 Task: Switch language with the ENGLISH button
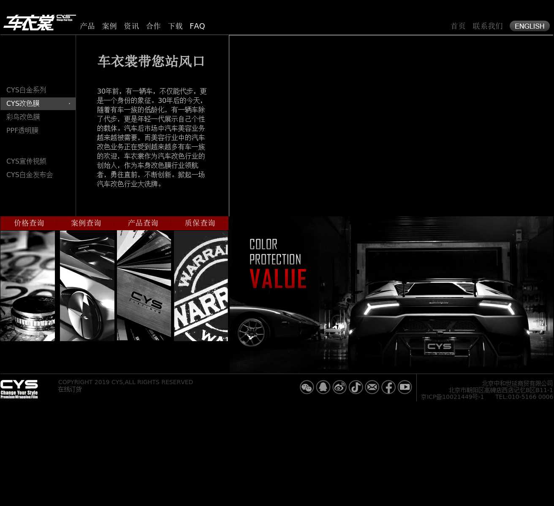click(x=530, y=26)
